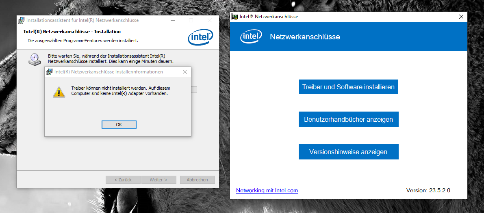Click the Intel logo in the blue banner
484x213 pixels.
tap(251, 37)
